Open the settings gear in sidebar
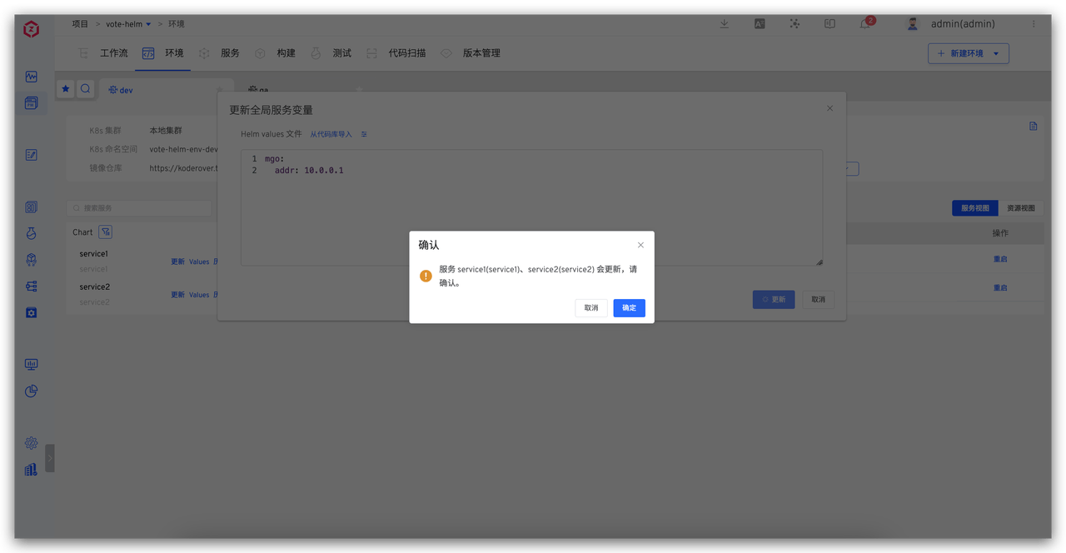The width and height of the screenshot is (1066, 553). (31, 443)
